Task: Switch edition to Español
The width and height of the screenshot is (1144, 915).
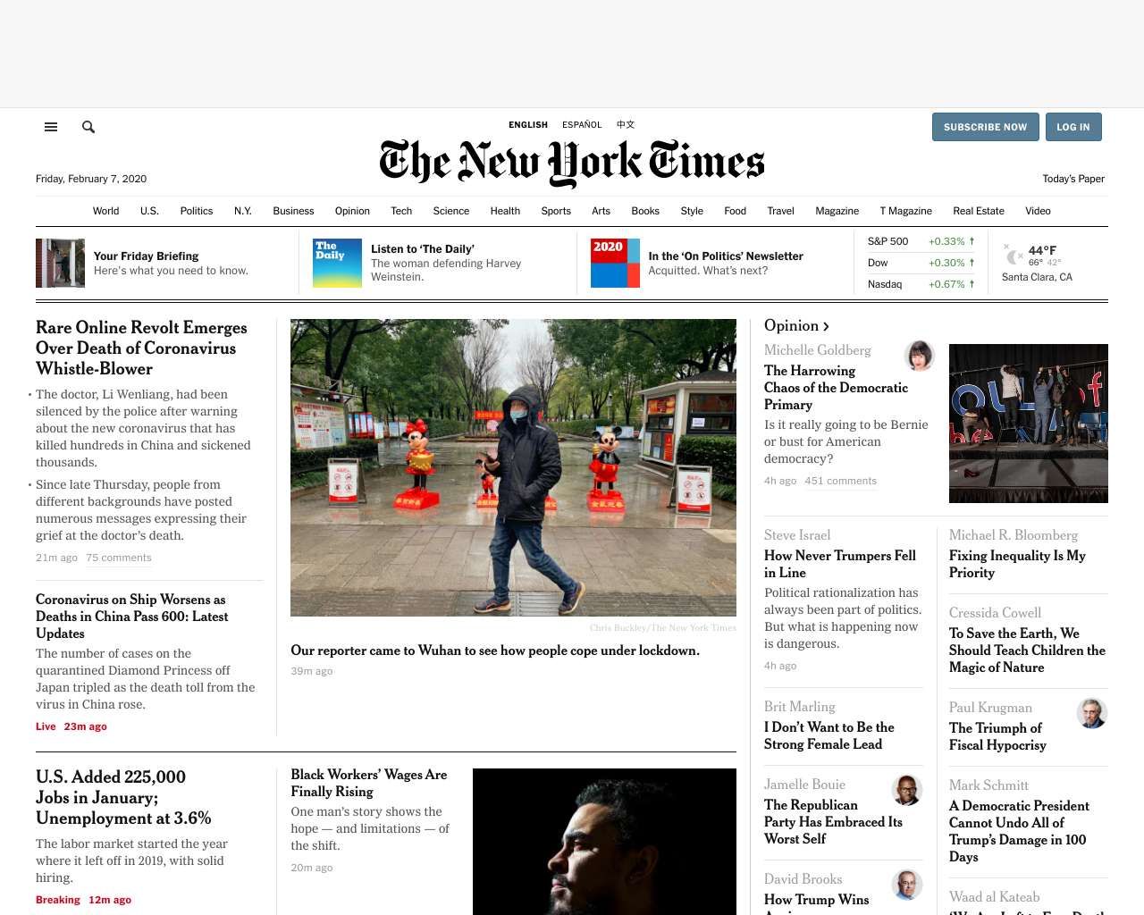Action: (582, 125)
